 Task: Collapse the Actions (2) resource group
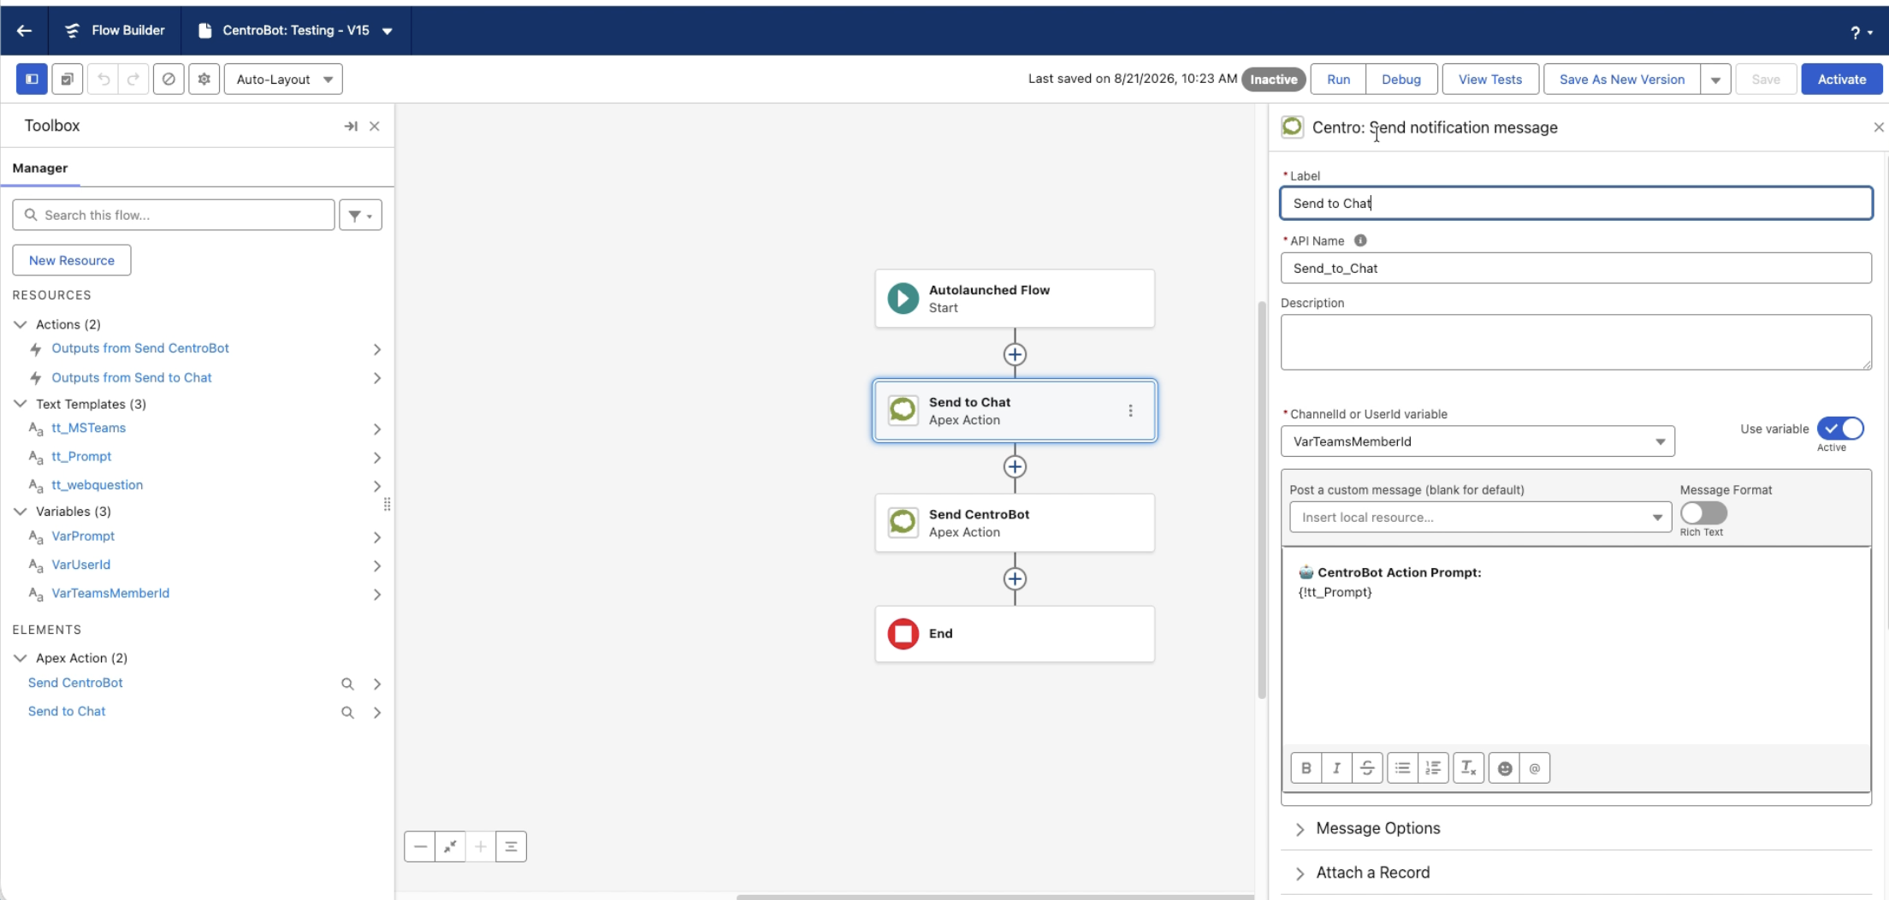[21, 325]
